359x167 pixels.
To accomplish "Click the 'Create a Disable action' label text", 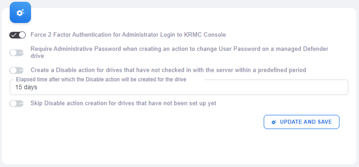I will coord(168,70).
